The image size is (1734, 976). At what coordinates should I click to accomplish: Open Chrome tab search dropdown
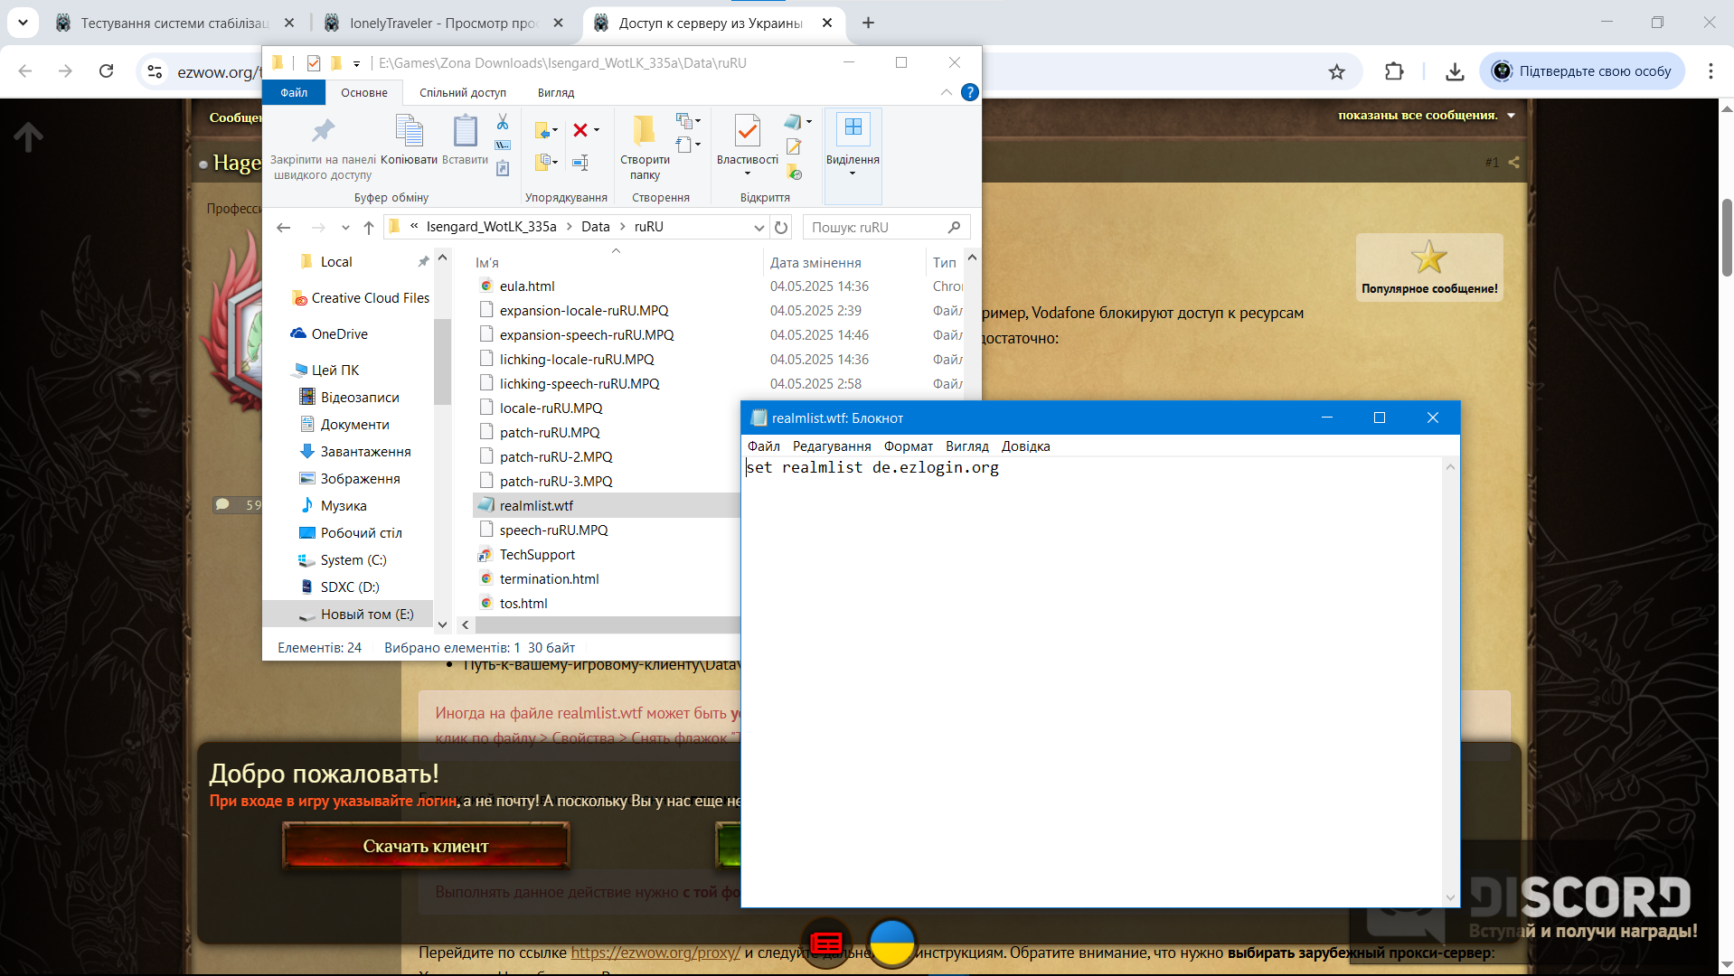coord(23,23)
